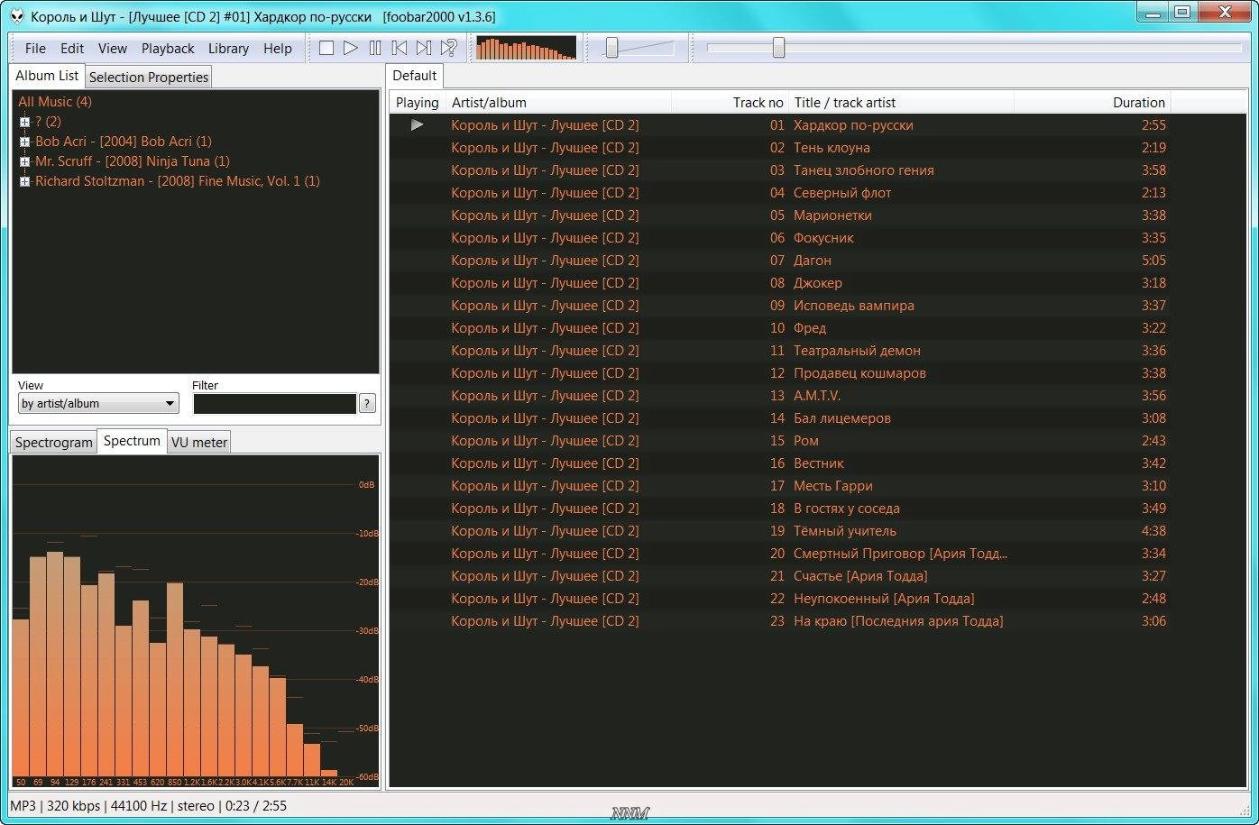Click the end of the seek bar track

pyautogui.click(x=1237, y=48)
